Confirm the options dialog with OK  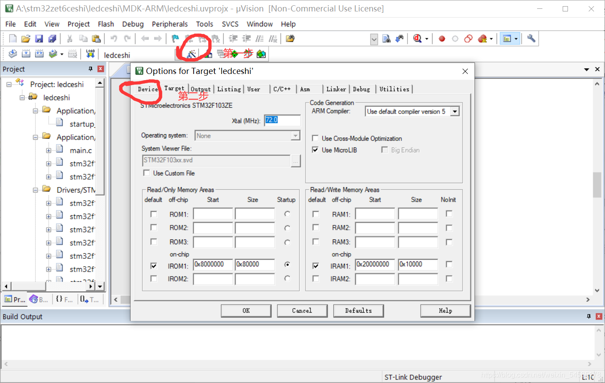[x=246, y=311]
